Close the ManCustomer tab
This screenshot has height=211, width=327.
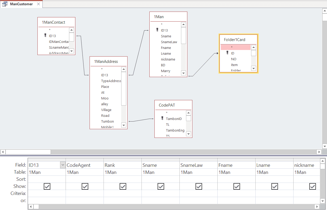(x=38, y=4)
